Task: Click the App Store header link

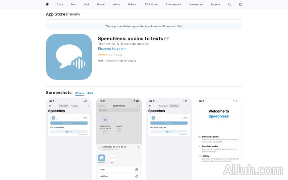Action: (55, 14)
